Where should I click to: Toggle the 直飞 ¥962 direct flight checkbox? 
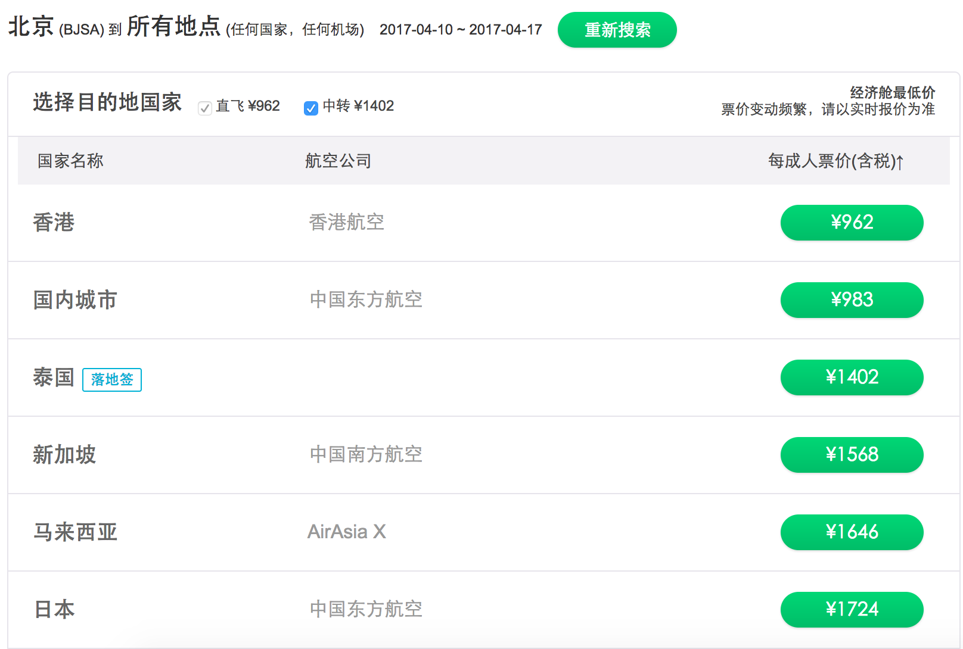click(205, 108)
